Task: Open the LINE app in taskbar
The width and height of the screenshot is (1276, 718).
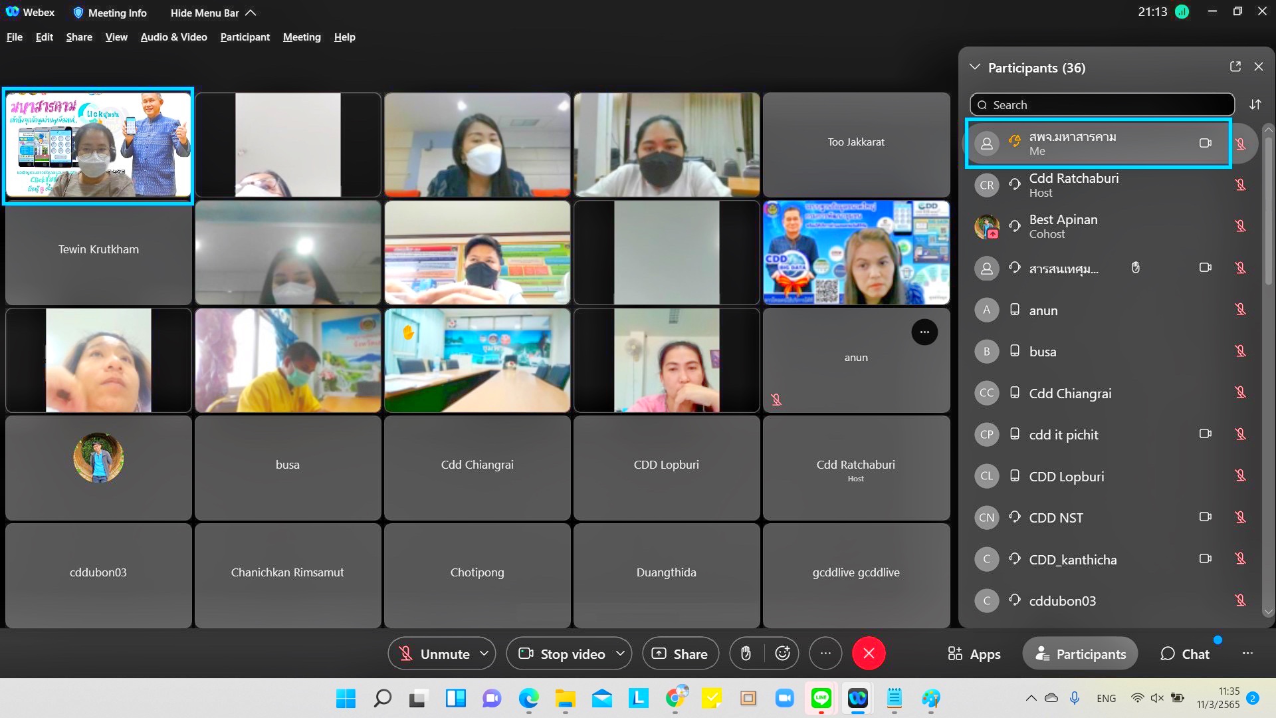Action: point(821,698)
